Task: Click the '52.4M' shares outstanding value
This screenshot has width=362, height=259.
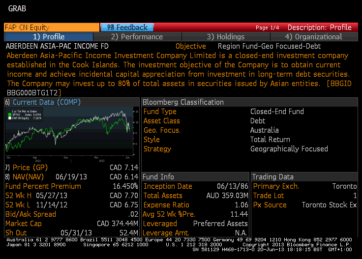Action: point(129,233)
